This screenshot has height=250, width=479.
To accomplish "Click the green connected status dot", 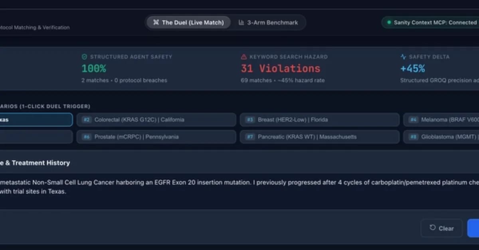I will click(x=389, y=23).
